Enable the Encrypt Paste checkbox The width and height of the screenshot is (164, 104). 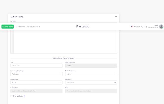point(11,96)
